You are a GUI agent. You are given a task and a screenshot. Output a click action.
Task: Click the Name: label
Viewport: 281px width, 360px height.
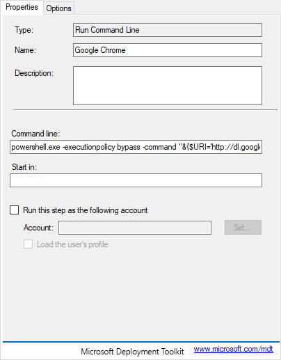pyautogui.click(x=25, y=50)
